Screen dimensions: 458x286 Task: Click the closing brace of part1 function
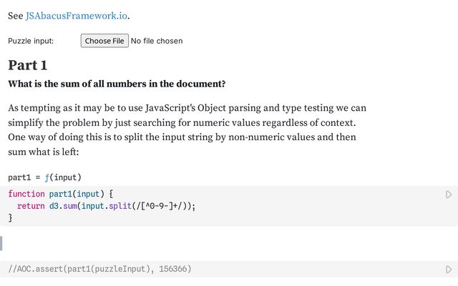[x=10, y=217]
